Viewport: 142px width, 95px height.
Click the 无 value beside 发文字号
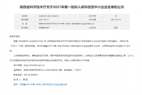point(116,16)
